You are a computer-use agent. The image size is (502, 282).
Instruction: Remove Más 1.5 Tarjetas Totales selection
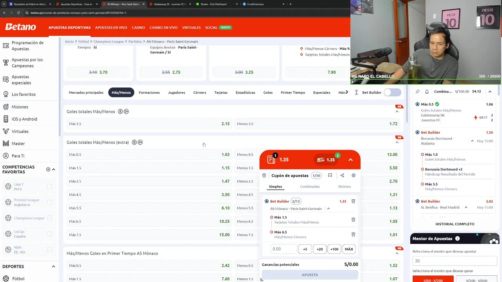(x=353, y=220)
